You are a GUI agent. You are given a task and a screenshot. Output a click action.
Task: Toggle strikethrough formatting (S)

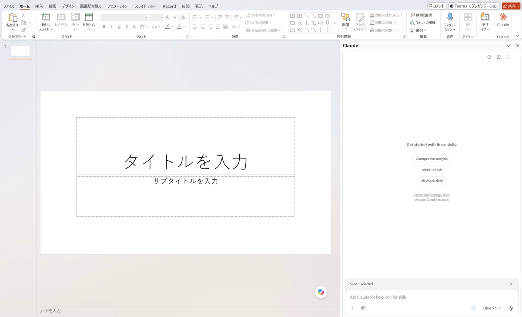127,27
